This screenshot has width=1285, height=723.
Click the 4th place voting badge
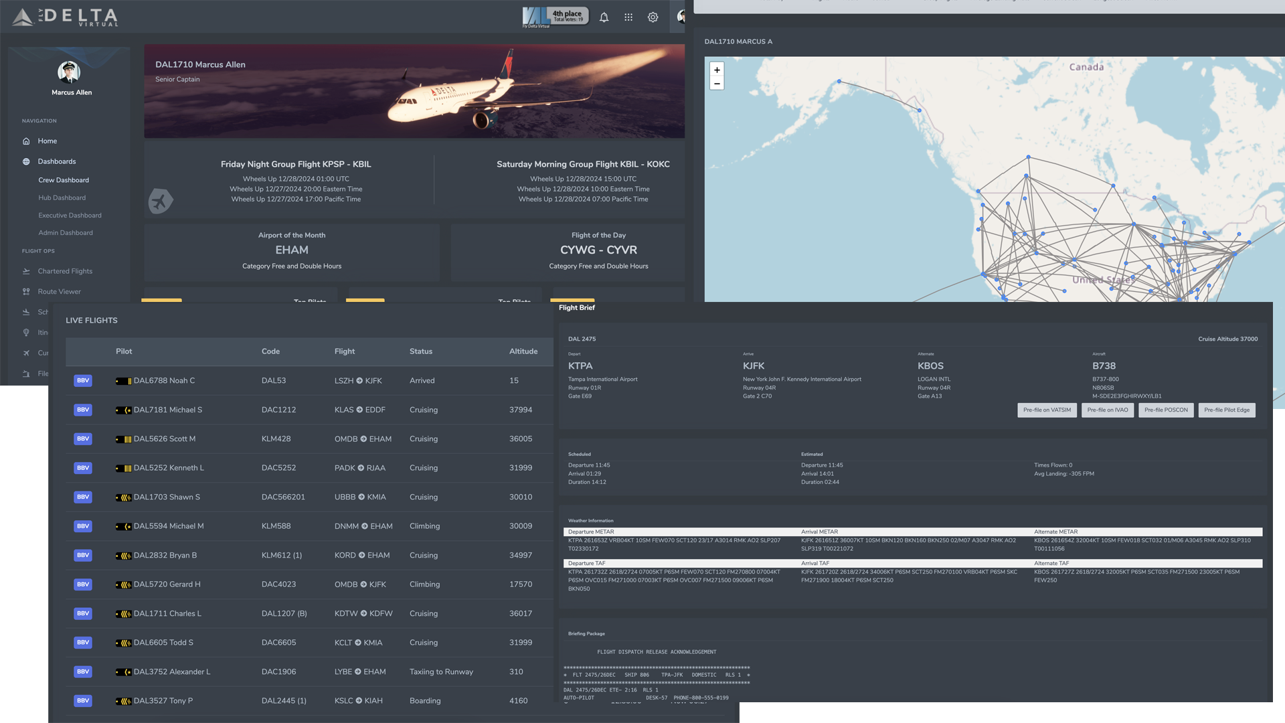[555, 17]
